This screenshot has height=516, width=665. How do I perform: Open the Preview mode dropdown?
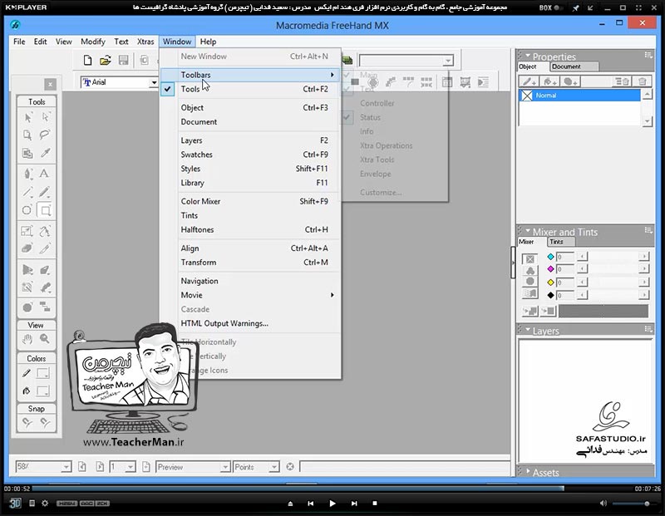(225, 467)
